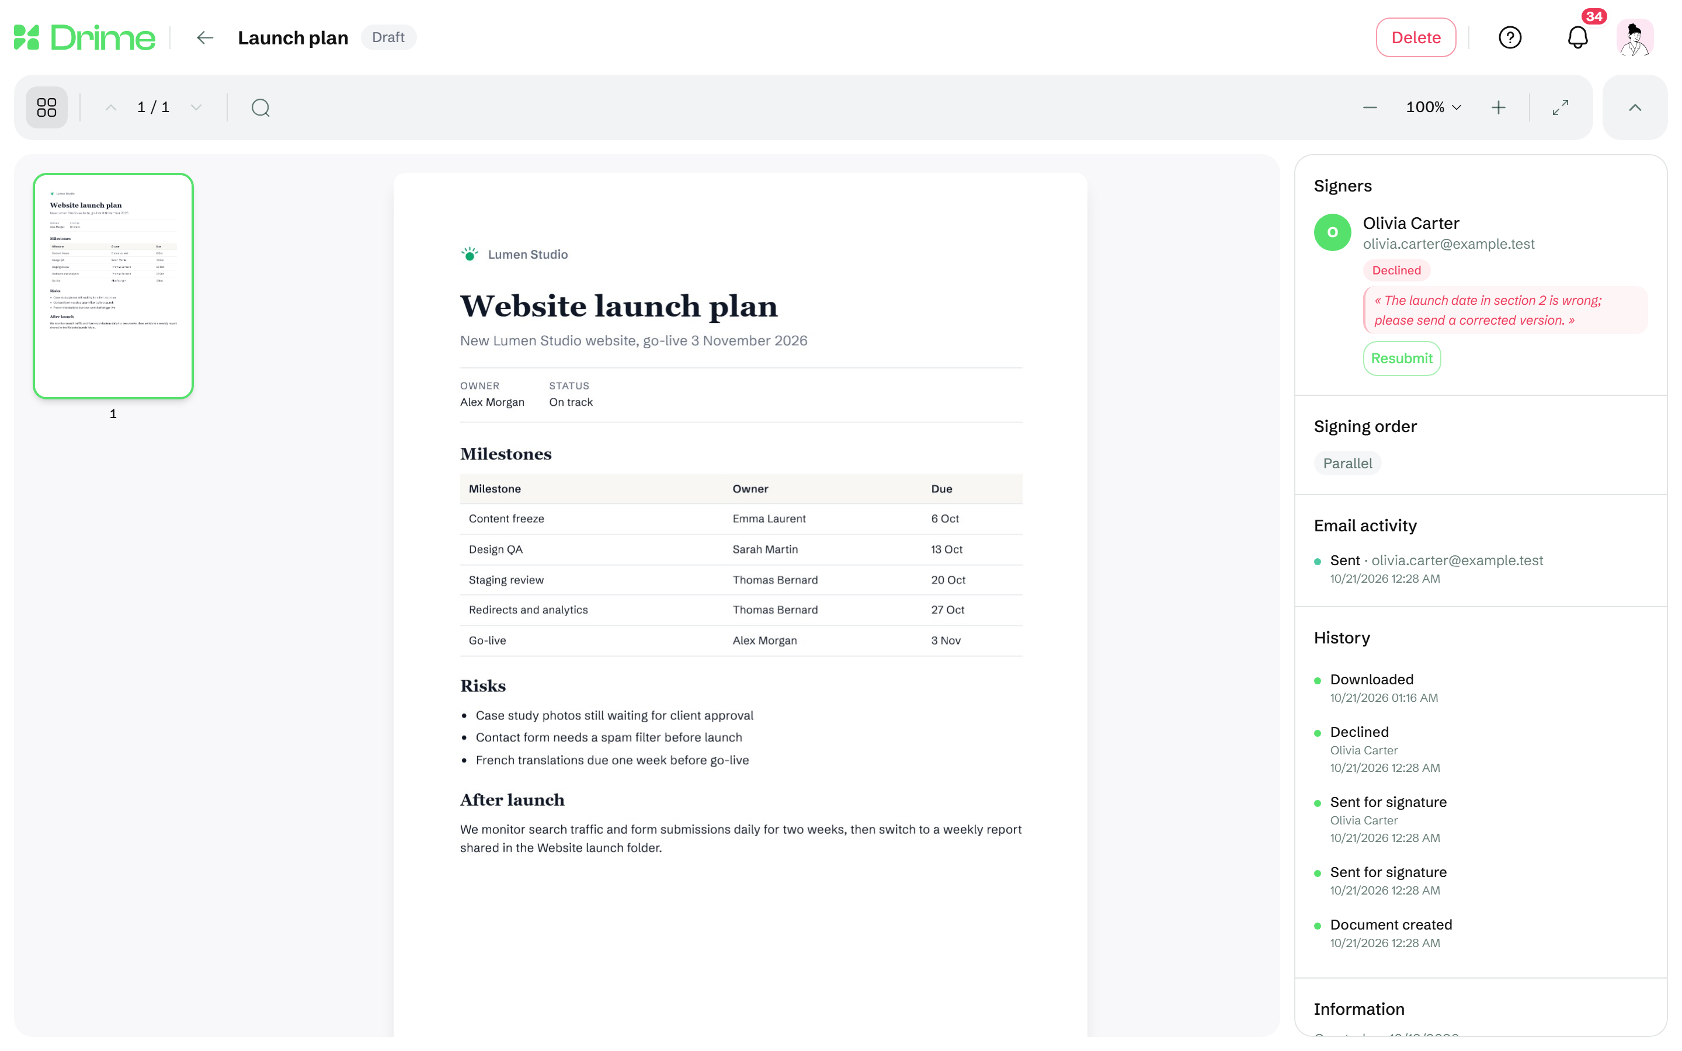Click the Launch plan document title
Viewport: 1682px width, 1051px height.
[293, 37]
